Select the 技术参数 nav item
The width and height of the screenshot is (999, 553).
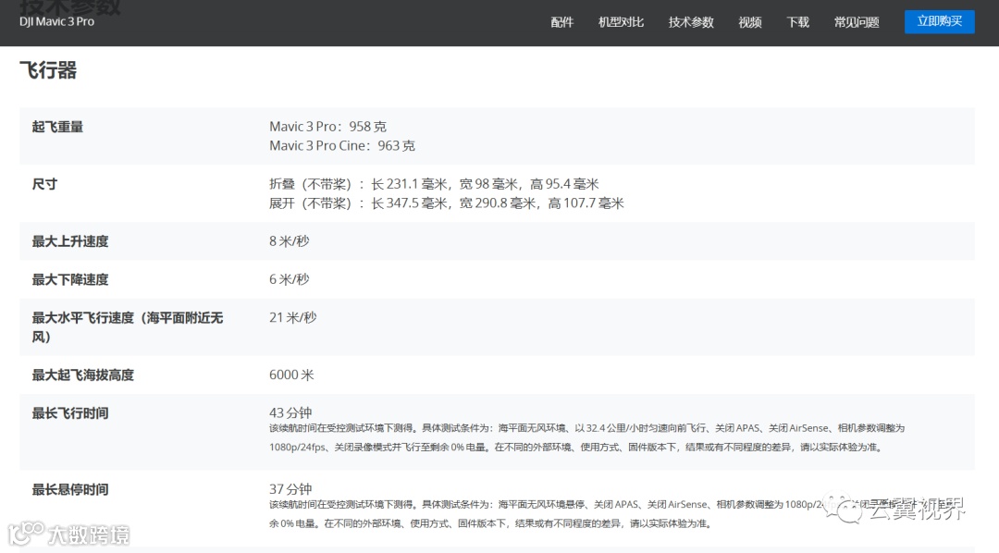691,22
